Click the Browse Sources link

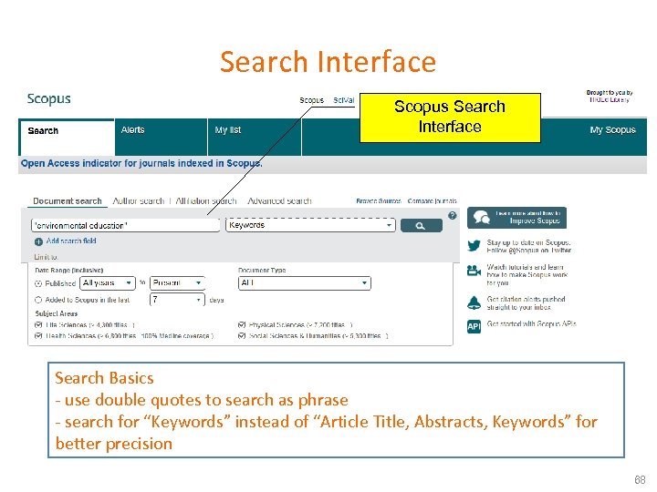pos(379,200)
